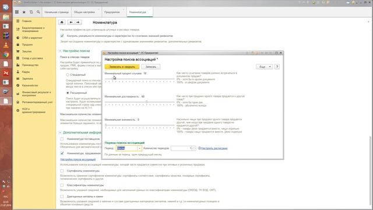Toggle the nomenclature uniqueness control checkbox
This screenshot has height=210, width=373.
(62, 36)
